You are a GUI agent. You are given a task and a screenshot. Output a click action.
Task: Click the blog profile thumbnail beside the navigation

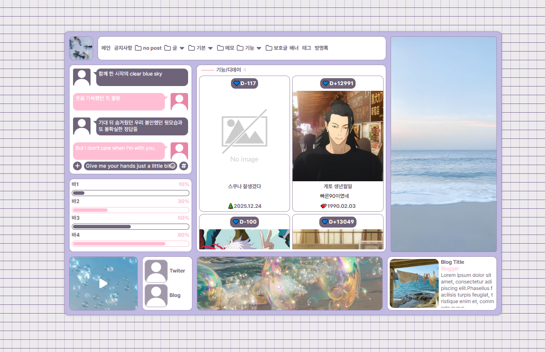81,48
